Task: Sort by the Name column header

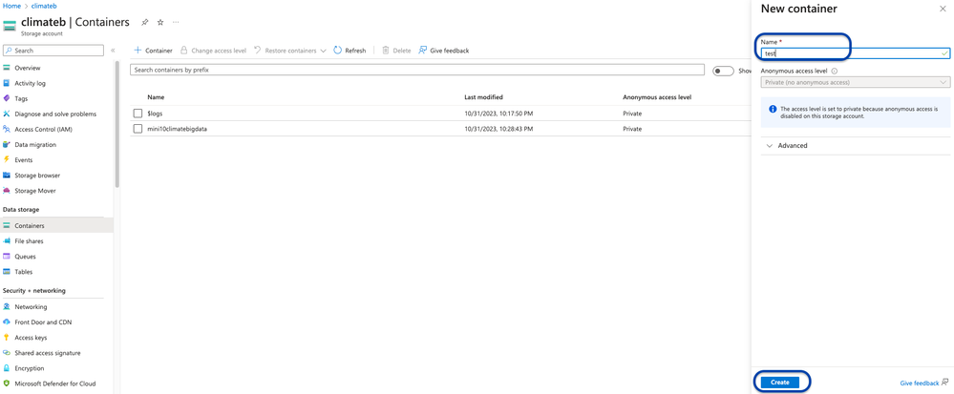Action: coord(156,97)
